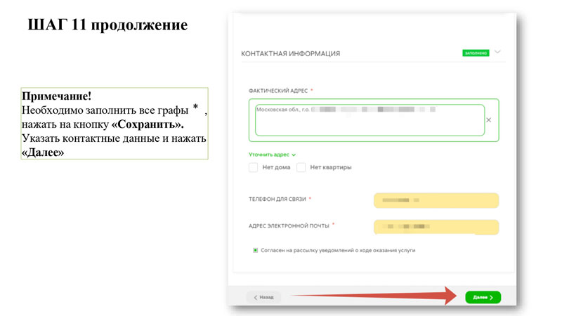Viewport: 562px width, 316px height.
Task: Clear the address with the X icon
Action: click(x=488, y=120)
